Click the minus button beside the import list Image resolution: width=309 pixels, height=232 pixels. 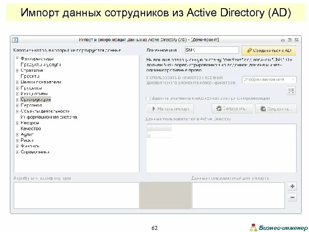point(292,197)
